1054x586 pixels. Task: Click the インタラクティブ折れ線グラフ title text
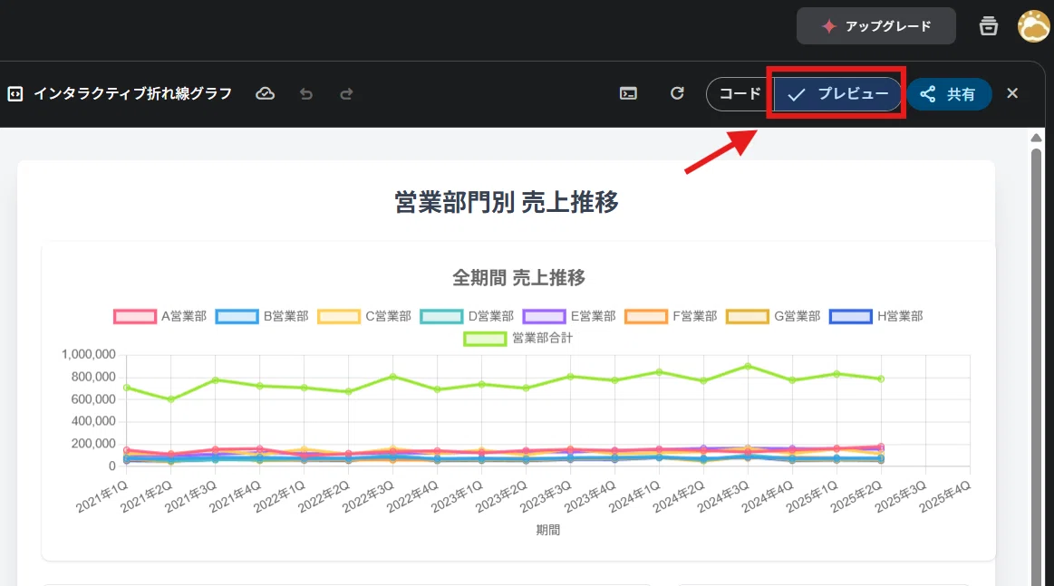pyautogui.click(x=133, y=93)
